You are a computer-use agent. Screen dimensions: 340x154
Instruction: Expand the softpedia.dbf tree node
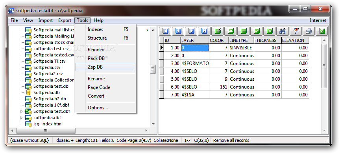pyautogui.click(x=21, y=118)
